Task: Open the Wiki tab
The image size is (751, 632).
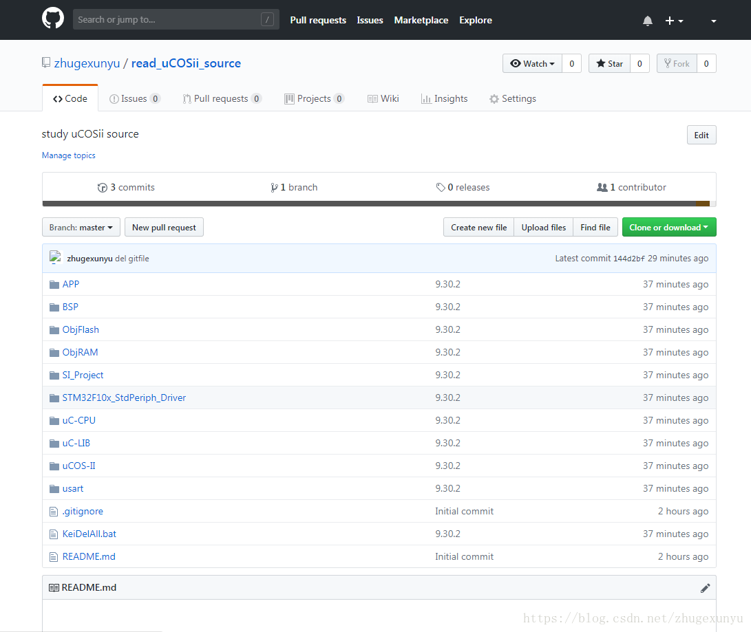Action: (383, 98)
